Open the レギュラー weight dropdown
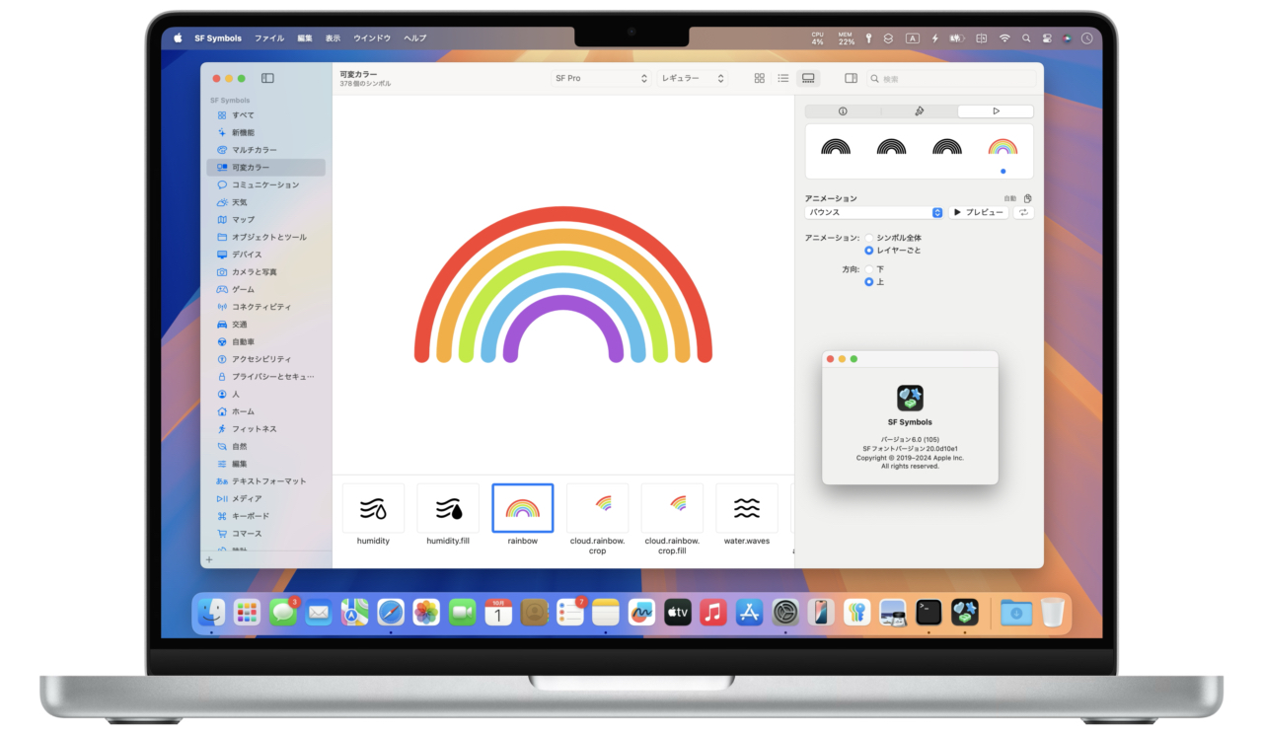 [x=693, y=78]
